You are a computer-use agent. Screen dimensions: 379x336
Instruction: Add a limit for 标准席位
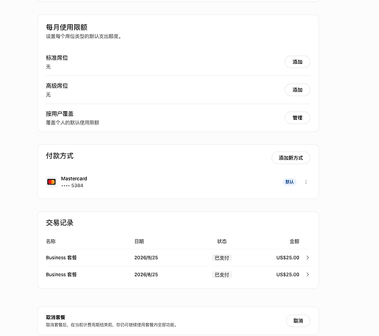(x=298, y=62)
